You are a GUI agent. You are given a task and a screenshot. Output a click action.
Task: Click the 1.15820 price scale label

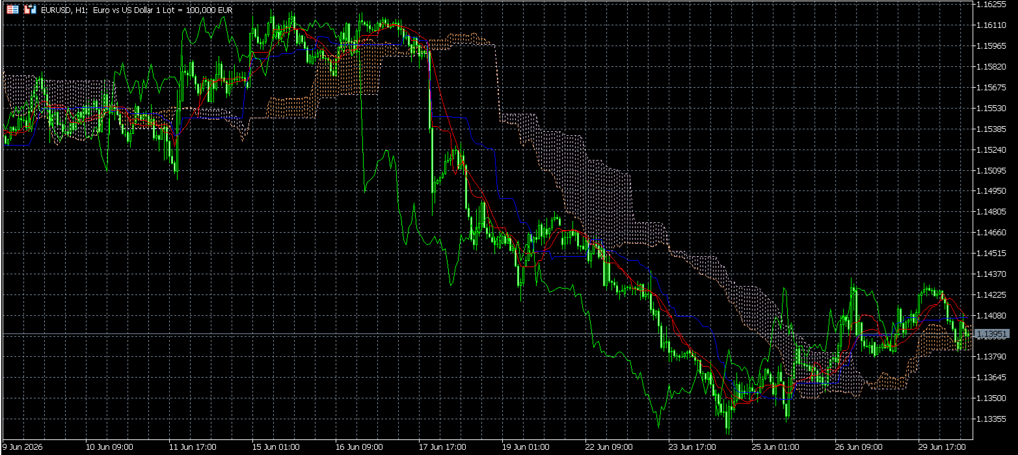coord(992,66)
